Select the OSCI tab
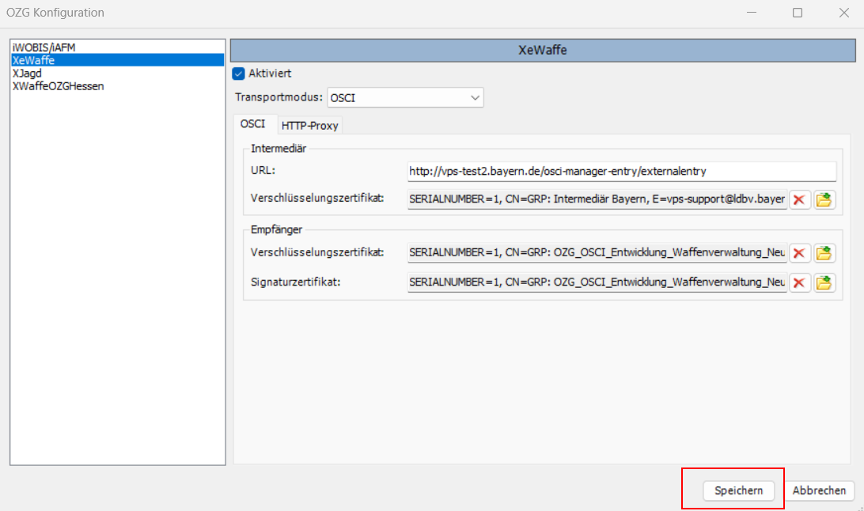Image resolution: width=864 pixels, height=511 pixels. (x=252, y=125)
